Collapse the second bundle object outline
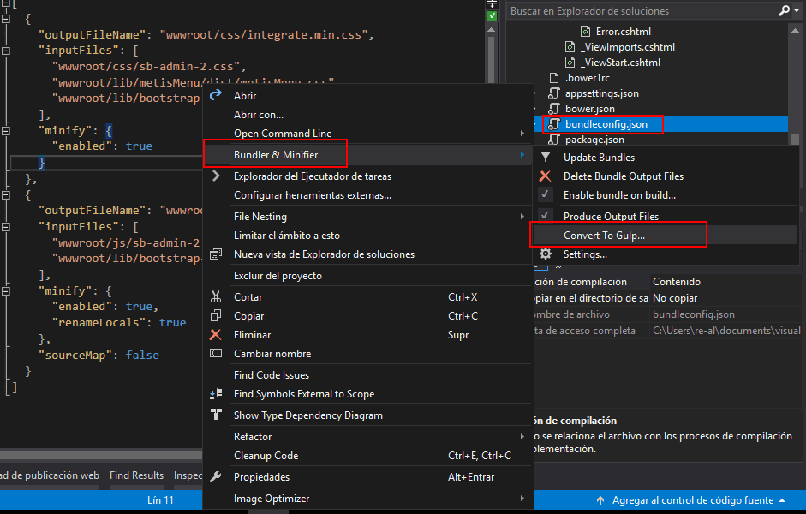806x514 pixels. point(6,194)
